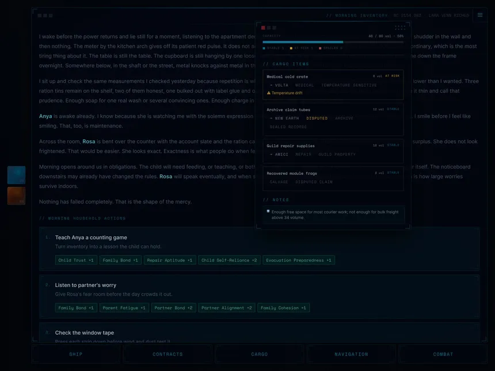
Task: Select the orange portrait thumbnail in the sidebar
Action: pyautogui.click(x=17, y=196)
